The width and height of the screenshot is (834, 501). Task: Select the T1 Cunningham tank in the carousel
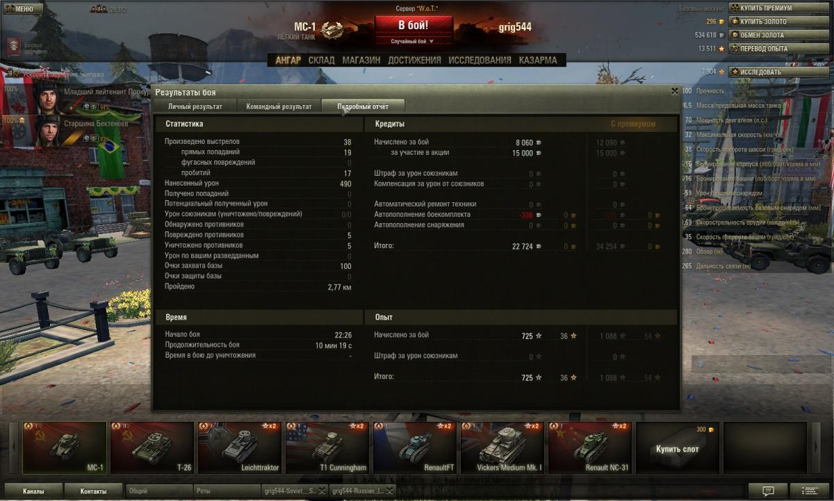[327, 447]
